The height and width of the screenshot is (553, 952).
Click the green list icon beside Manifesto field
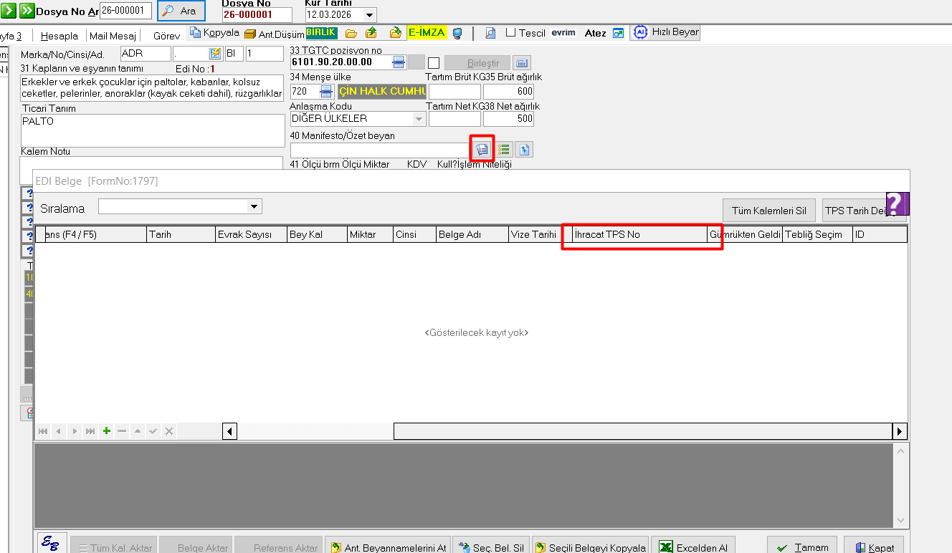click(504, 150)
